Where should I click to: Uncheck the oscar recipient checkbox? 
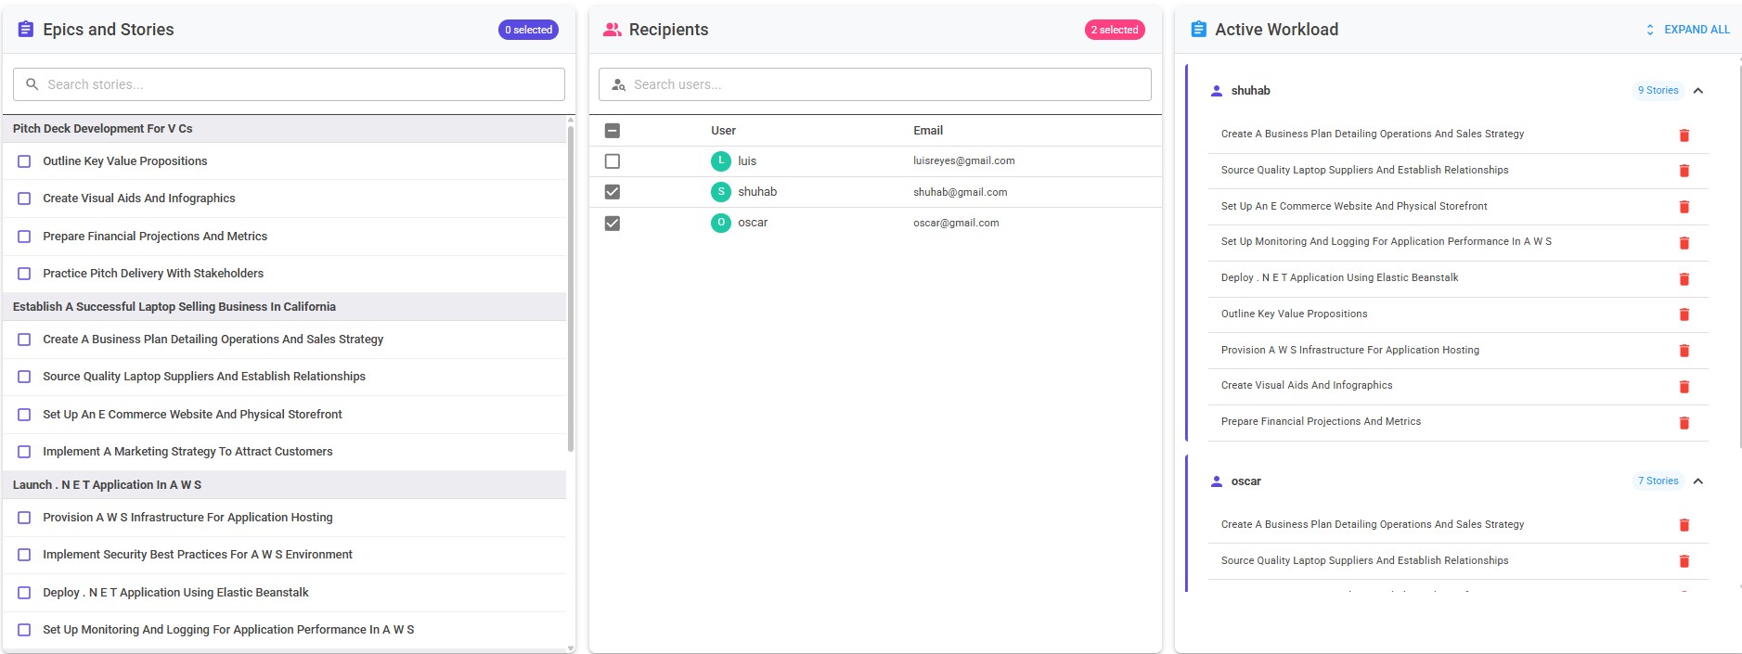(x=613, y=224)
